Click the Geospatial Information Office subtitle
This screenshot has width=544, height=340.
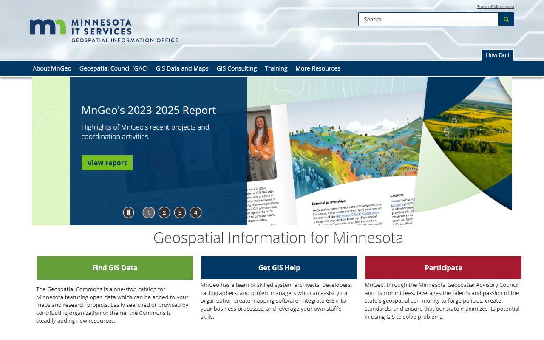tap(125, 40)
